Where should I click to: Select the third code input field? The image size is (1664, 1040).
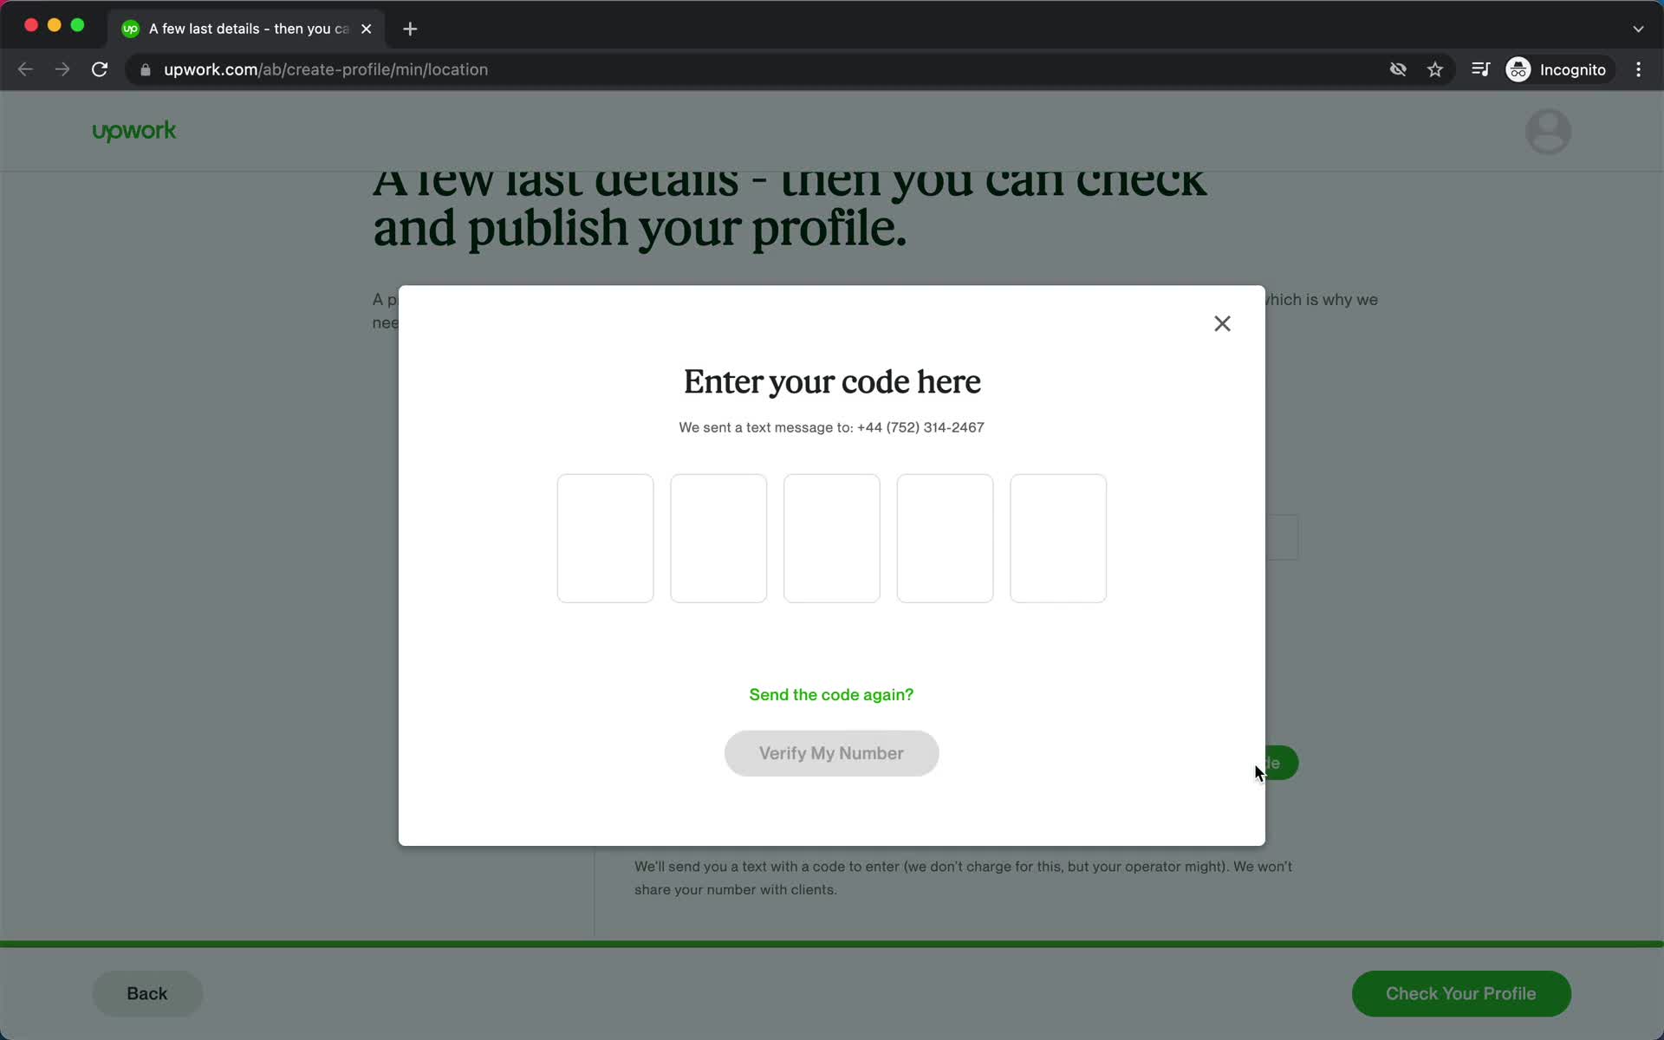(831, 536)
